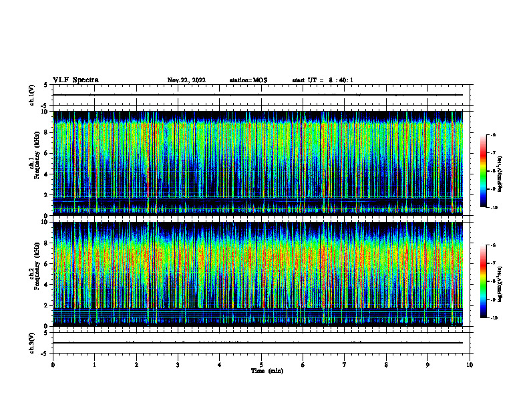Click time axis tick label "0"

point(53,365)
